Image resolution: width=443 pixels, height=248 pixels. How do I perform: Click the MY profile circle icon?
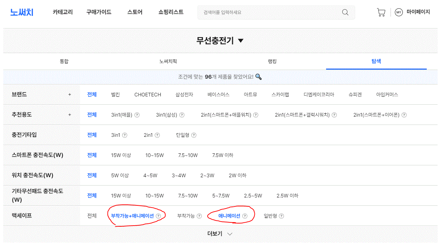398,12
